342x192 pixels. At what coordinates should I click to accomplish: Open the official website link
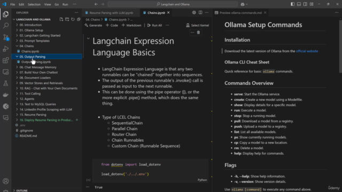[x=307, y=51]
